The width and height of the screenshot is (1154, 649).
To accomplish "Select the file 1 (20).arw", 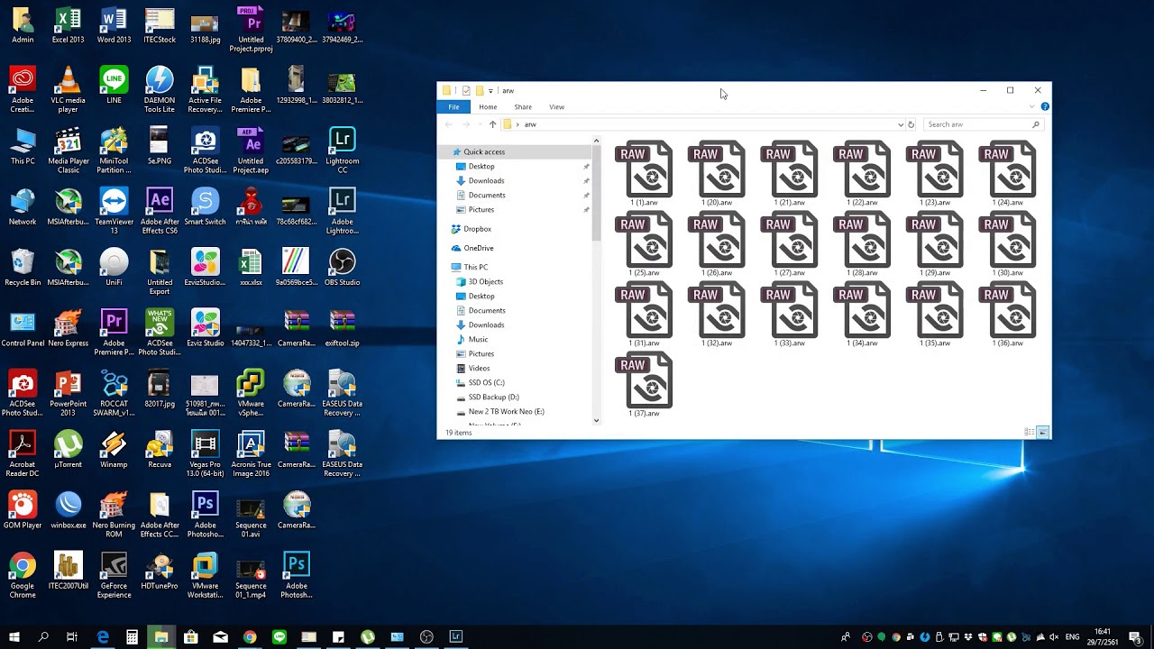I will click(x=717, y=174).
